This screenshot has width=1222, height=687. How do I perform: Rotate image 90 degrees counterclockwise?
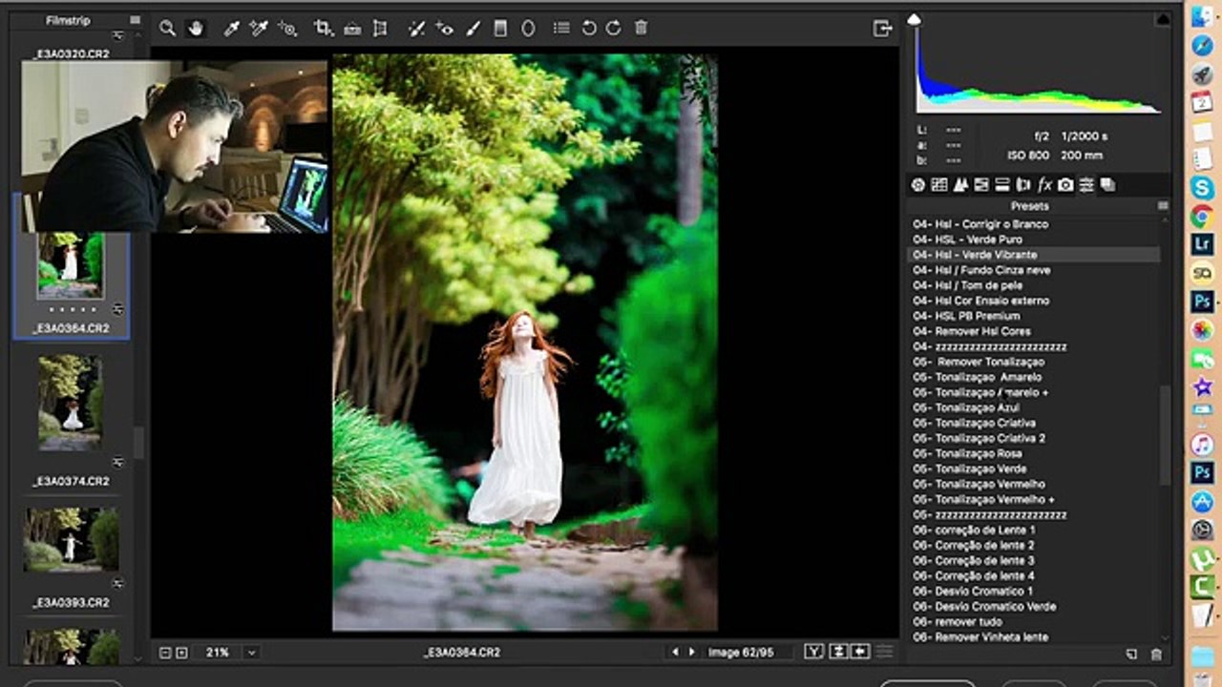[x=589, y=29]
